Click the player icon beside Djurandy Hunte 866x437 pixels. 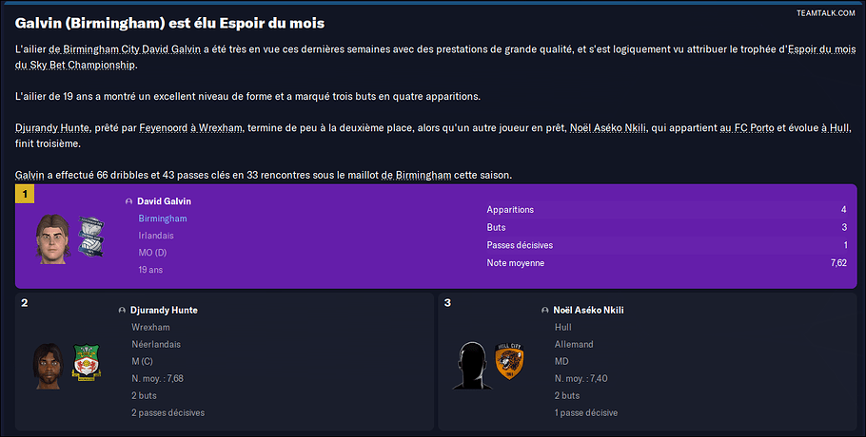tap(122, 311)
